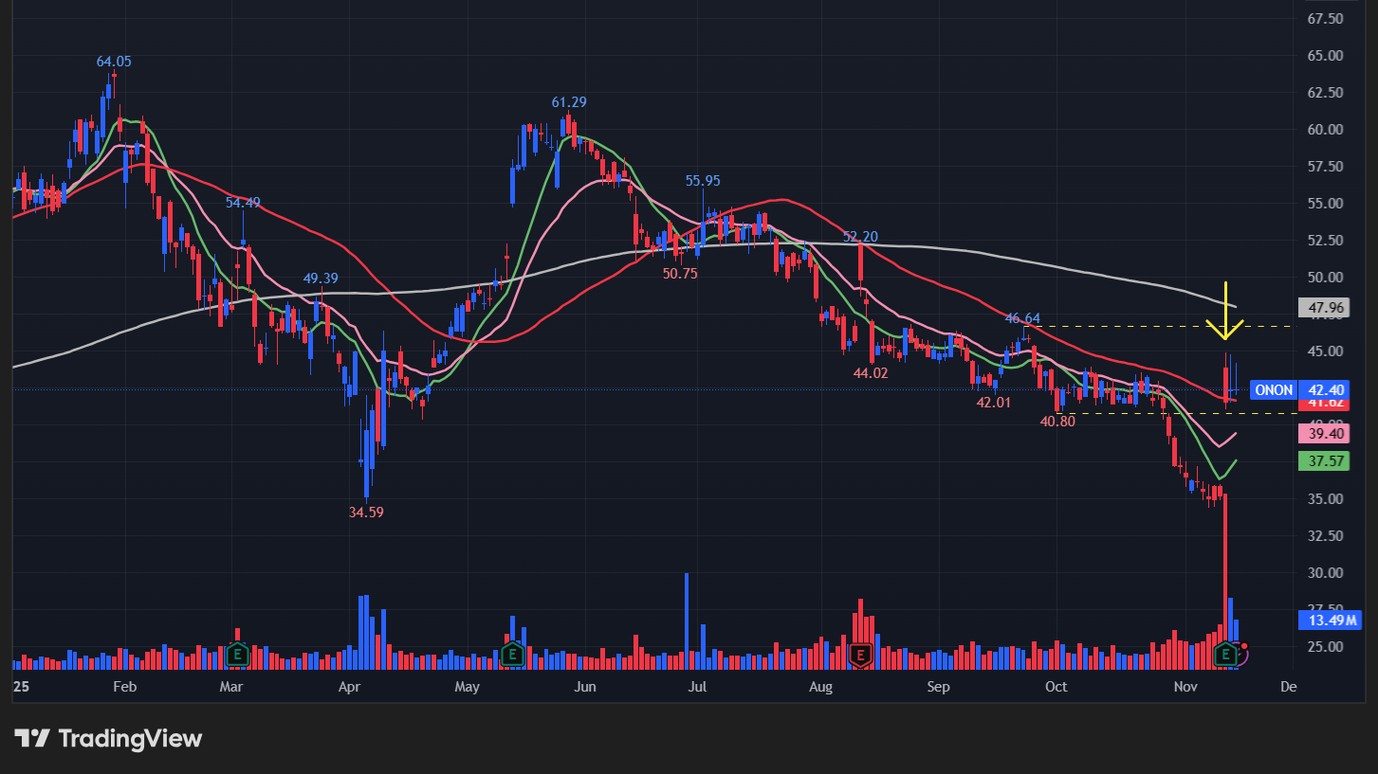This screenshot has height=774, width=1378.
Task: Click the 13.49M volume label
Action: pyautogui.click(x=1329, y=621)
